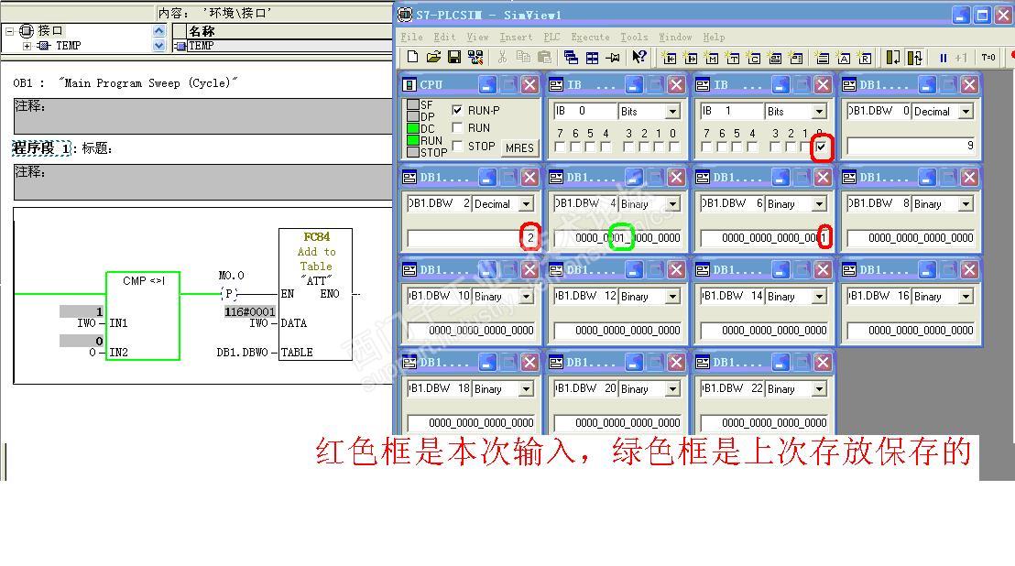Cascade the sub-windows with the Cascade icon

(x=571, y=58)
